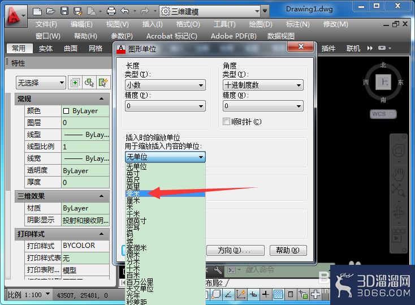Viewport: 415px width, 305px height.
Task: Click the select objects icon in Properties
Action: point(89,83)
